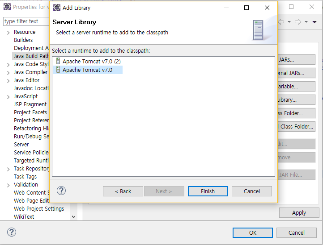Image resolution: width=323 pixels, height=245 pixels.
Task: Expand the Java Code Style node
Action: [x=8, y=65]
